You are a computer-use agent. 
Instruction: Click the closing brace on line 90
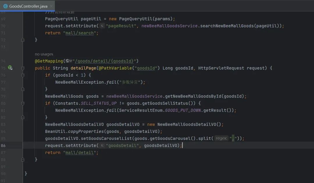click(26, 173)
